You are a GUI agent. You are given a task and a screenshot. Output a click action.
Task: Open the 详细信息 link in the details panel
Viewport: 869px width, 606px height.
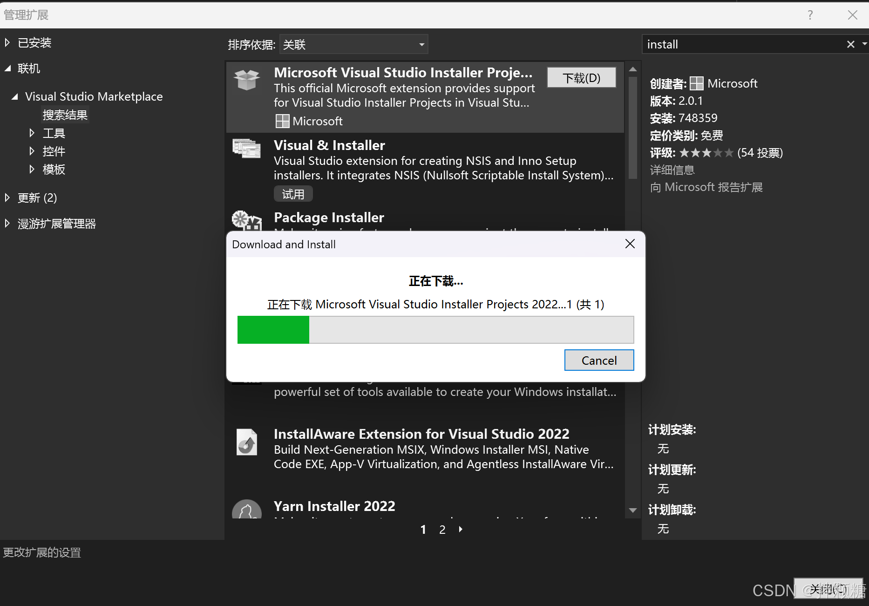pos(672,170)
